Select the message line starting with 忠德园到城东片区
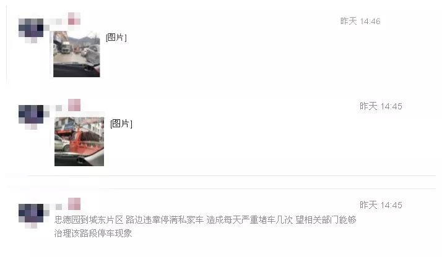This screenshot has height=257, width=442. point(206,219)
